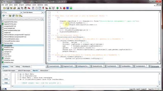
Task: Click the green plus Compile icon
Action: pos(57,8)
